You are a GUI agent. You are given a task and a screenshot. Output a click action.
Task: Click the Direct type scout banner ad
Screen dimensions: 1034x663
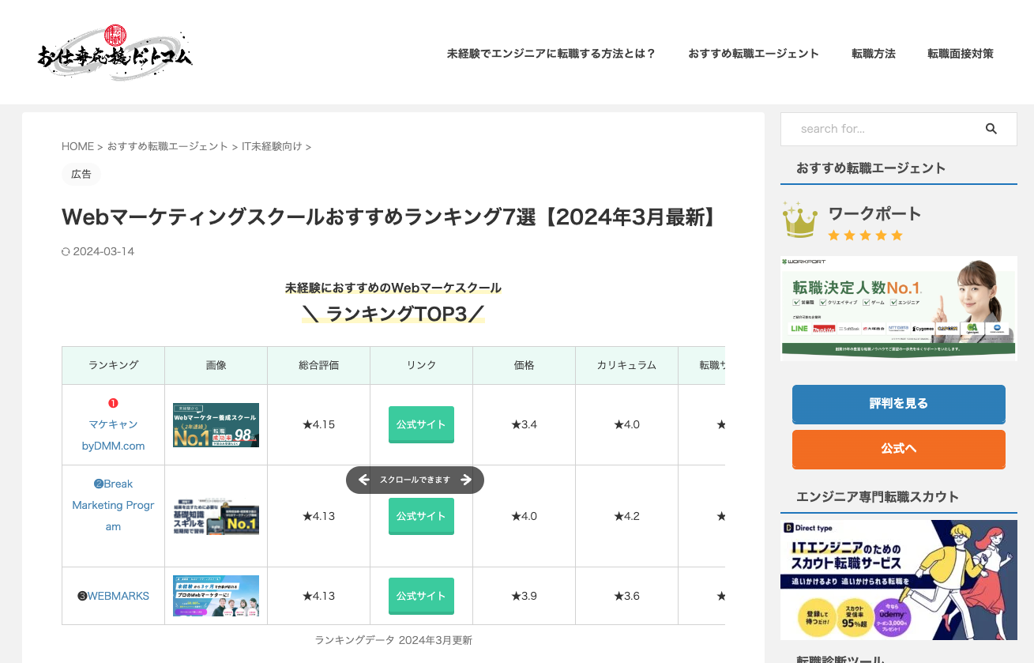(x=898, y=579)
